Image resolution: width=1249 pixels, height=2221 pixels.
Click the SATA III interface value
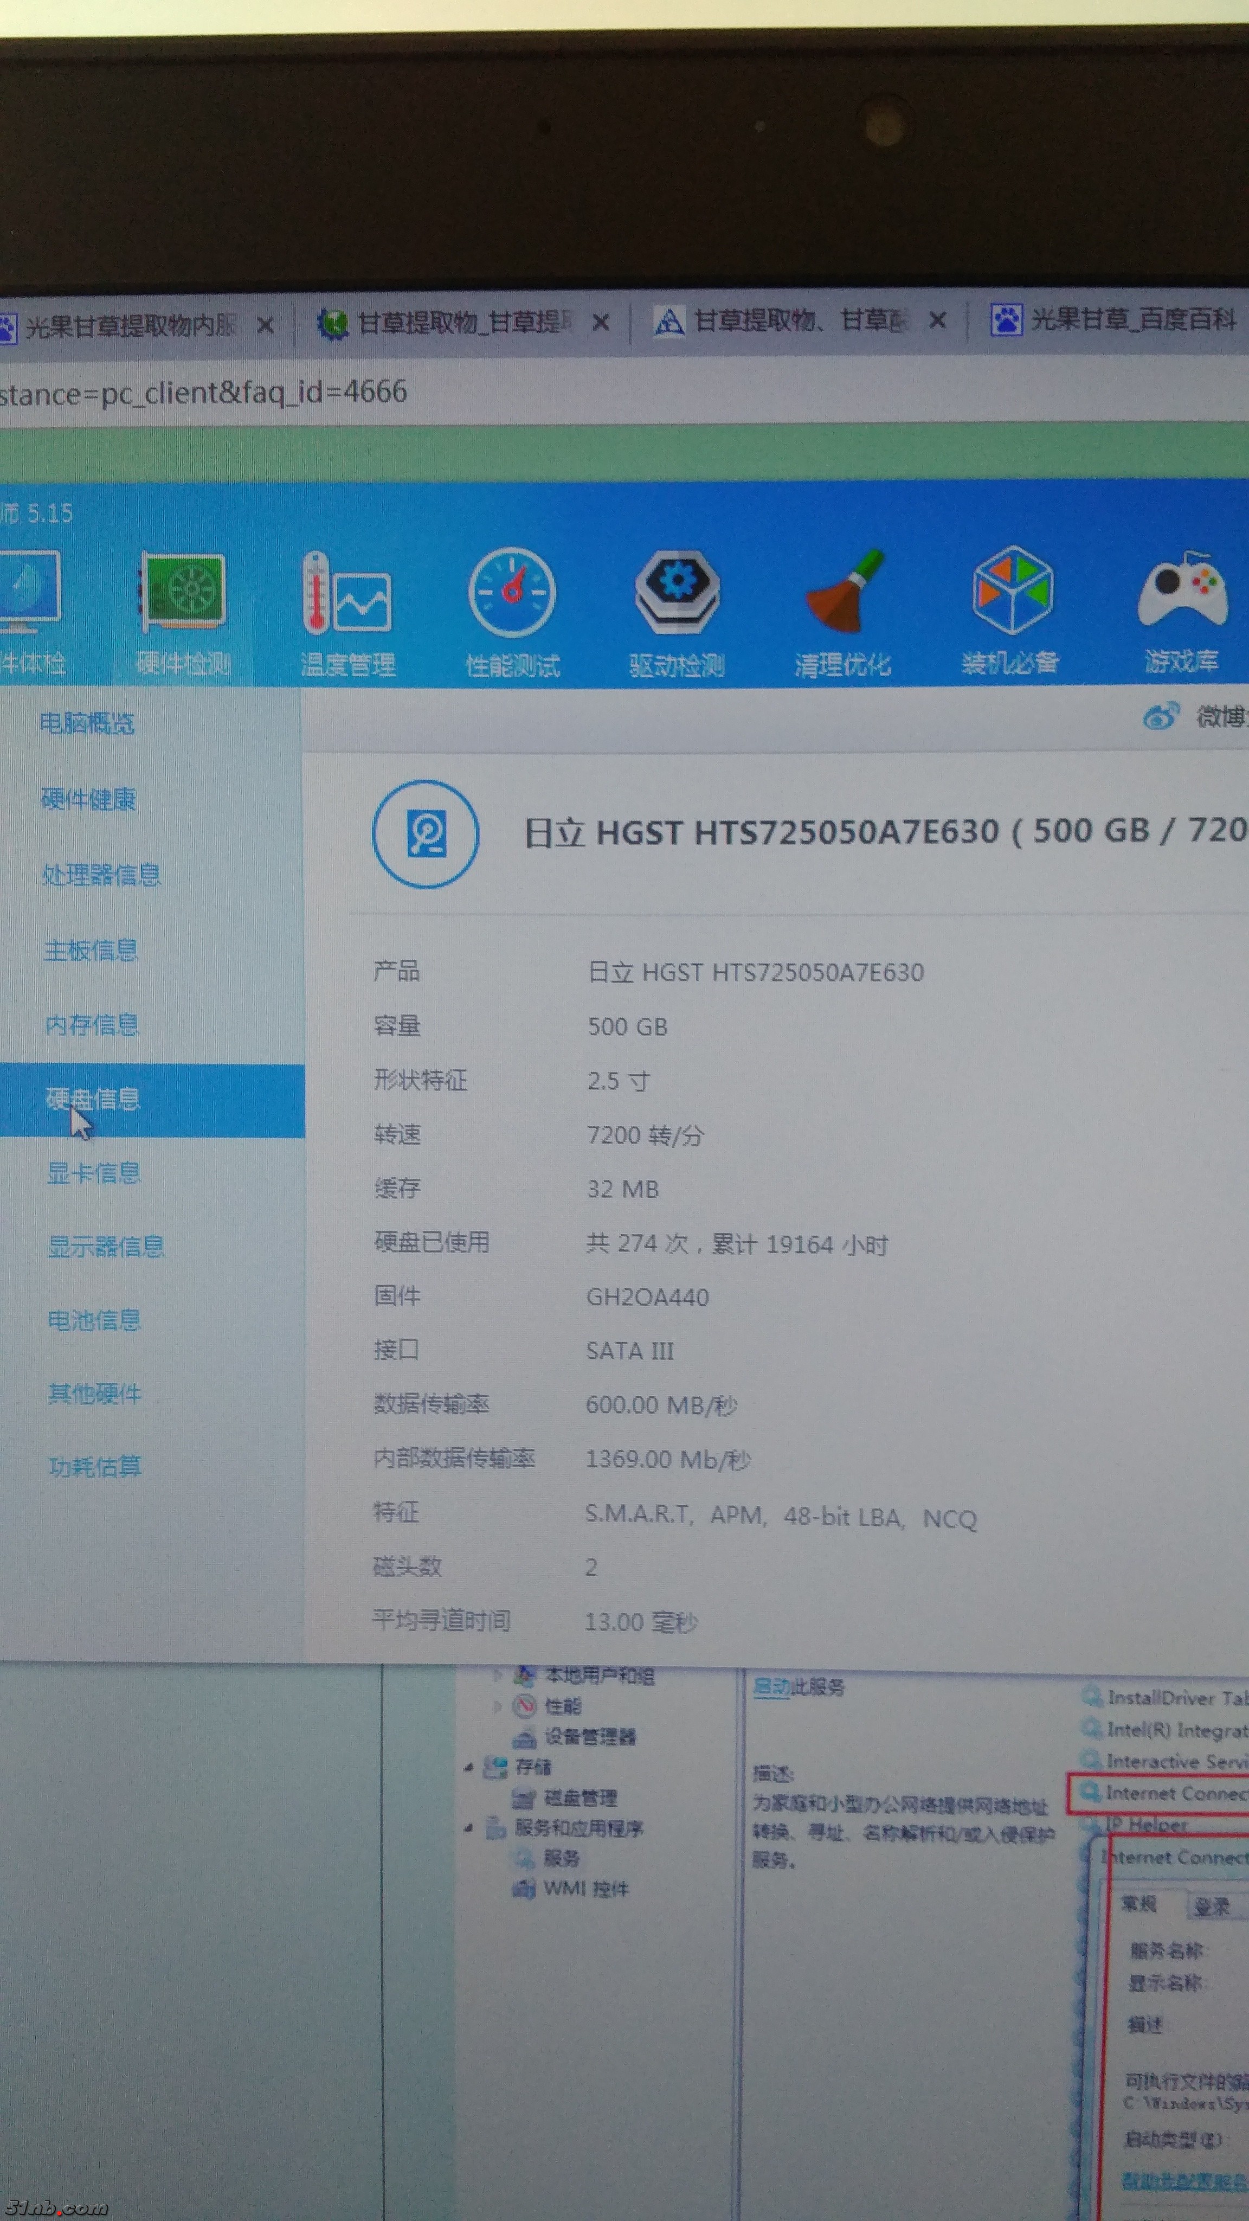click(630, 1350)
